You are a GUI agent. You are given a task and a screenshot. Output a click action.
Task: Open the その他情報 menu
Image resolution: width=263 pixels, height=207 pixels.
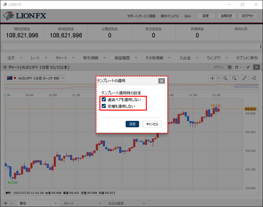158,58
